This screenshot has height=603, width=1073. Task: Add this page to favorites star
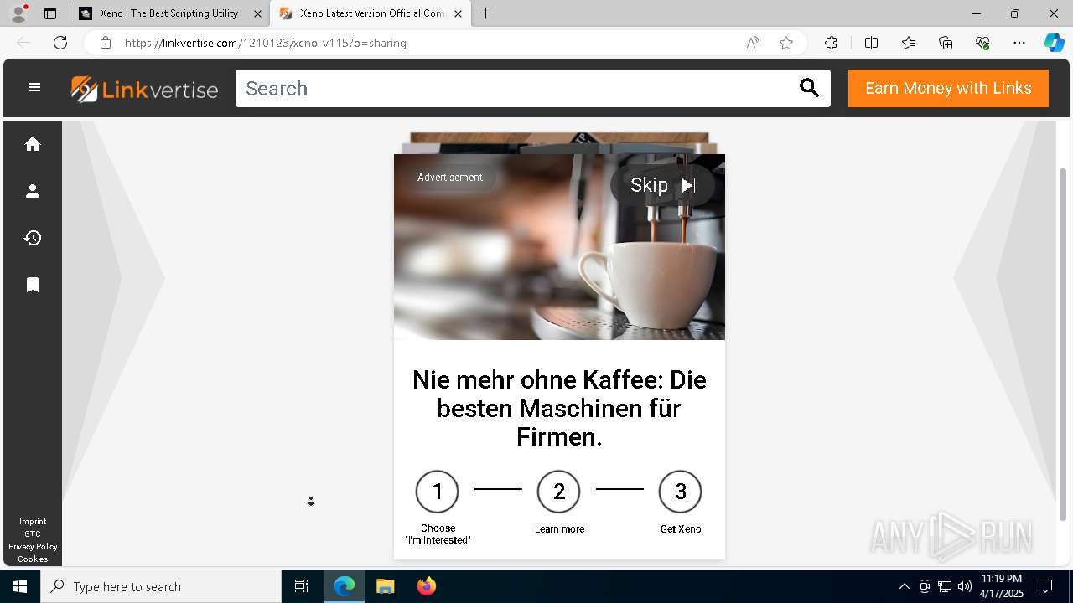pos(786,43)
